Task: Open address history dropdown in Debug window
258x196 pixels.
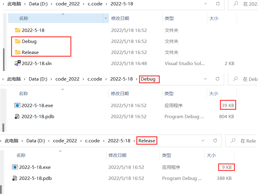Action: click(205, 79)
